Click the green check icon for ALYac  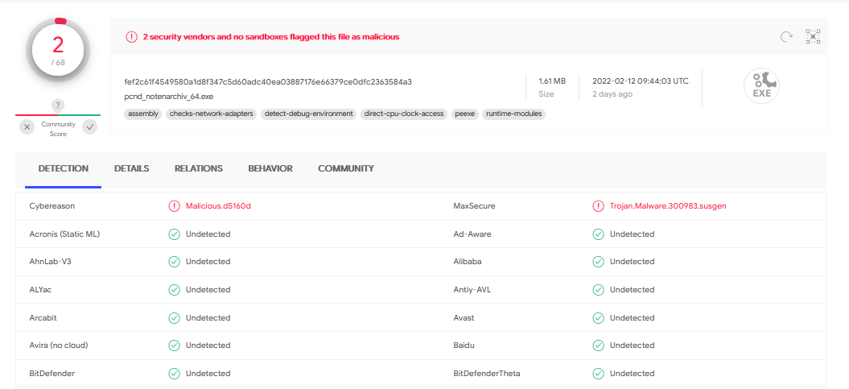(174, 290)
